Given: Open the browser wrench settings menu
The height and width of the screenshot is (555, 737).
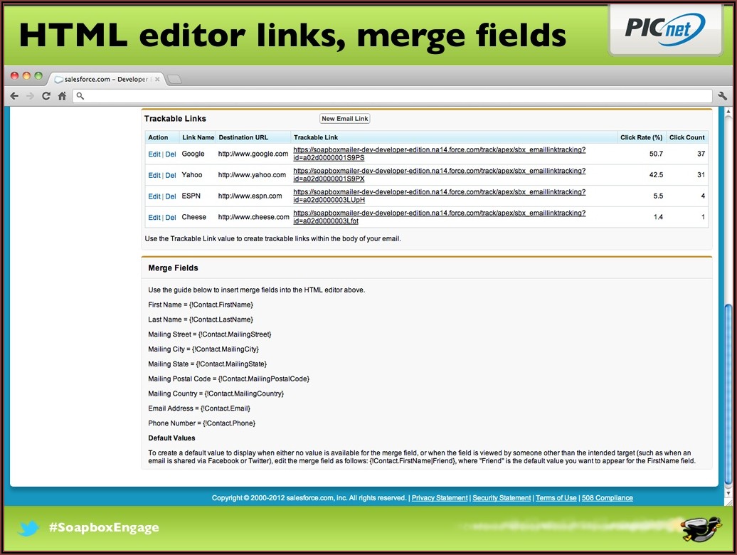Looking at the screenshot, I should pos(723,96).
